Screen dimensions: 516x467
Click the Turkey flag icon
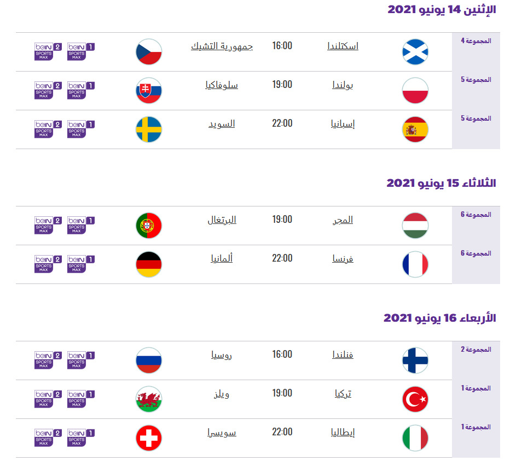(415, 399)
